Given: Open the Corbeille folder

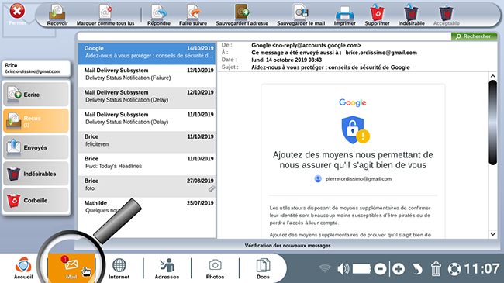Looking at the screenshot, I should click(36, 200).
